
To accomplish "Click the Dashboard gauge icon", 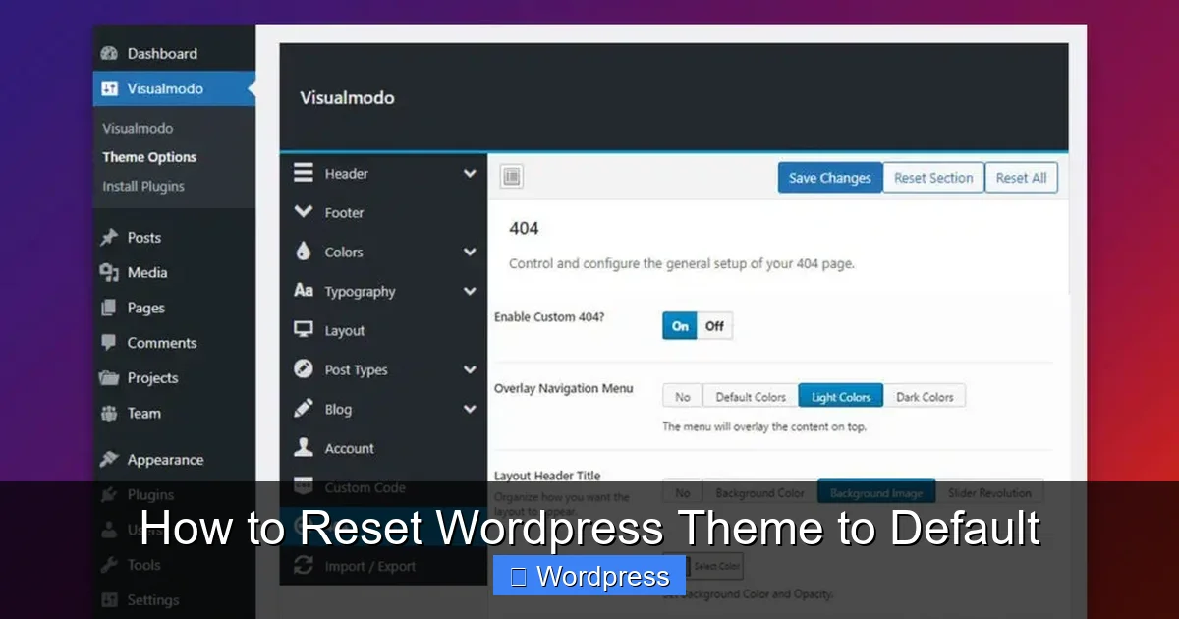I will click(x=109, y=54).
